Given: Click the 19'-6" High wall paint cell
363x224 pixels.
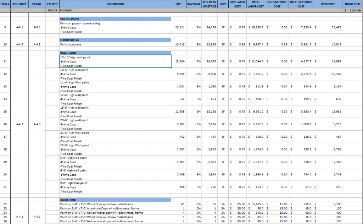Looking at the screenshot, I should coord(115,111).
